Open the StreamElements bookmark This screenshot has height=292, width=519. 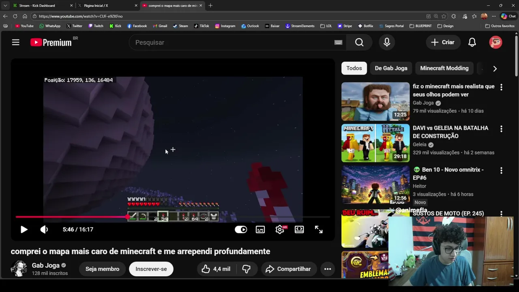(x=300, y=26)
